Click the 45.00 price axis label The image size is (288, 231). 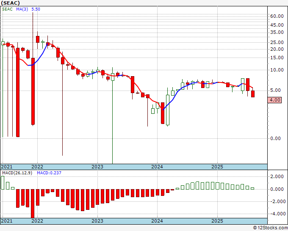coord(277,25)
